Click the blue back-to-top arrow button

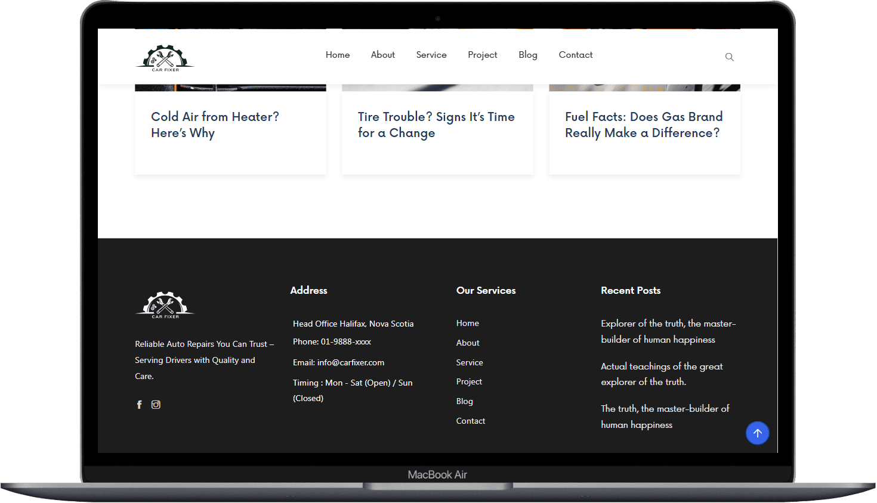click(757, 433)
